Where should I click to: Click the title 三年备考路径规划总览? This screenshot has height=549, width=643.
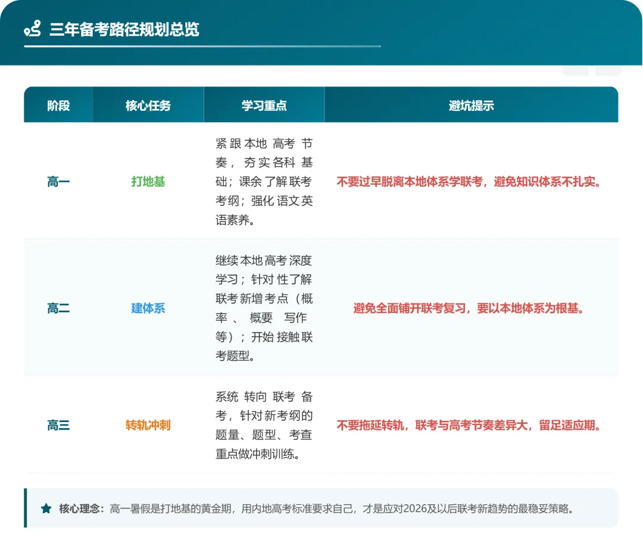click(x=124, y=29)
